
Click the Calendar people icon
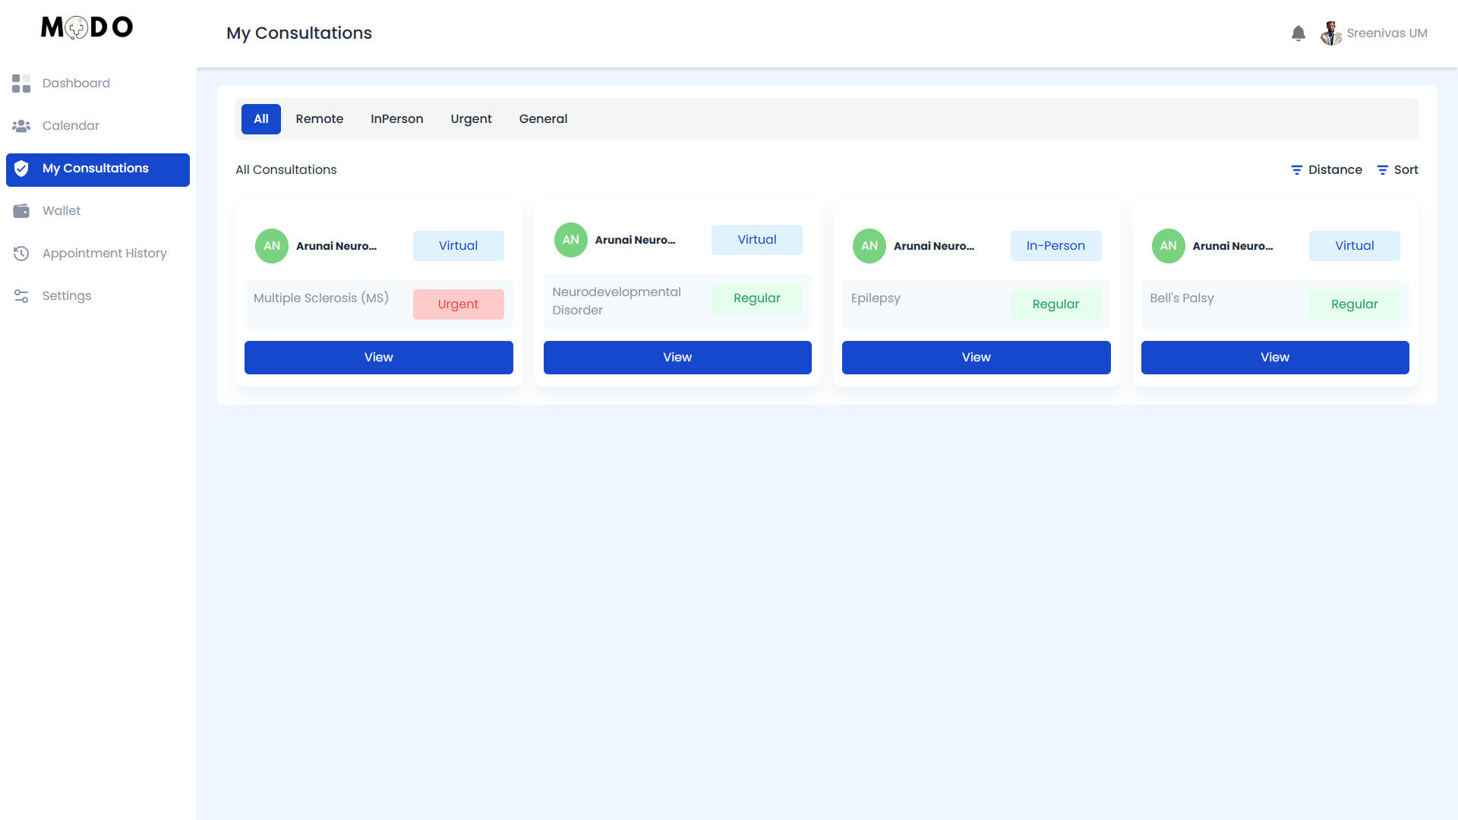click(21, 126)
